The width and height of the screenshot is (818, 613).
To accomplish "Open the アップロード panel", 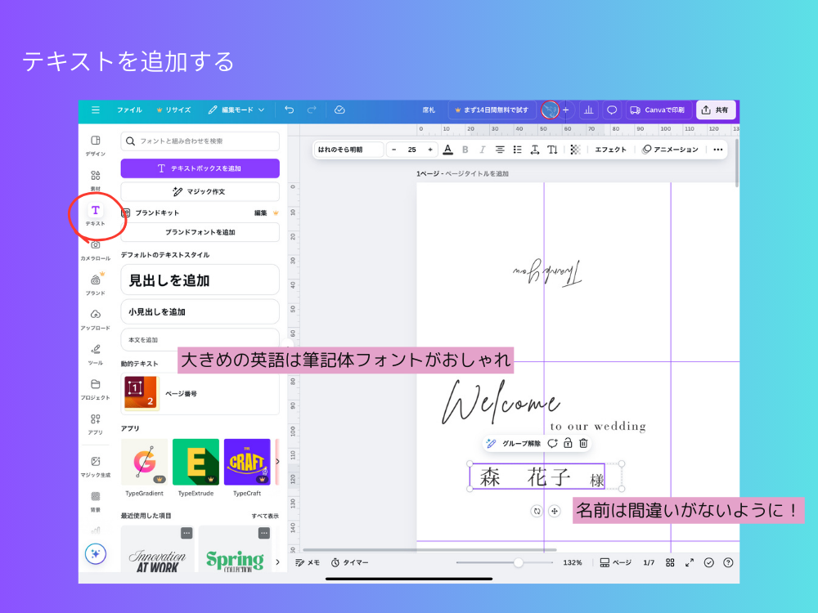I will click(96, 317).
